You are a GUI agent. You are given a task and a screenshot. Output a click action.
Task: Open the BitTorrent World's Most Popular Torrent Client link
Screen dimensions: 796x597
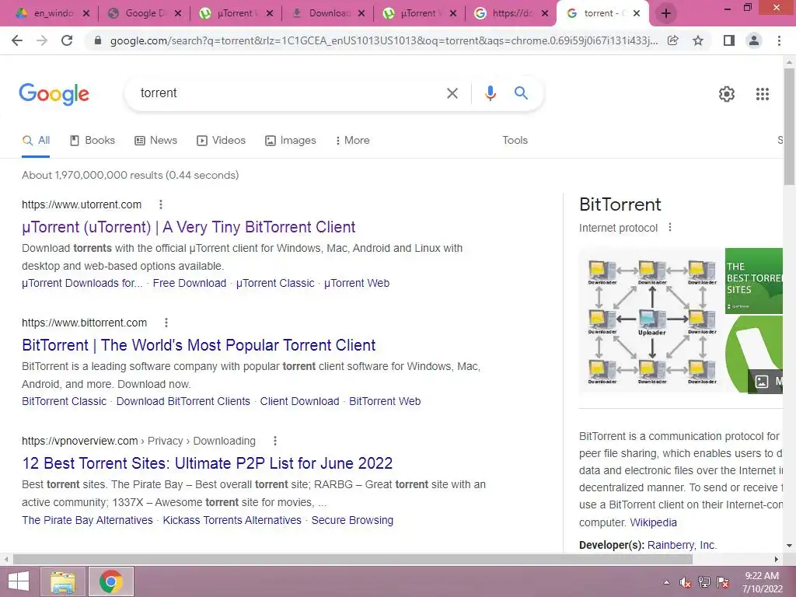198,346
